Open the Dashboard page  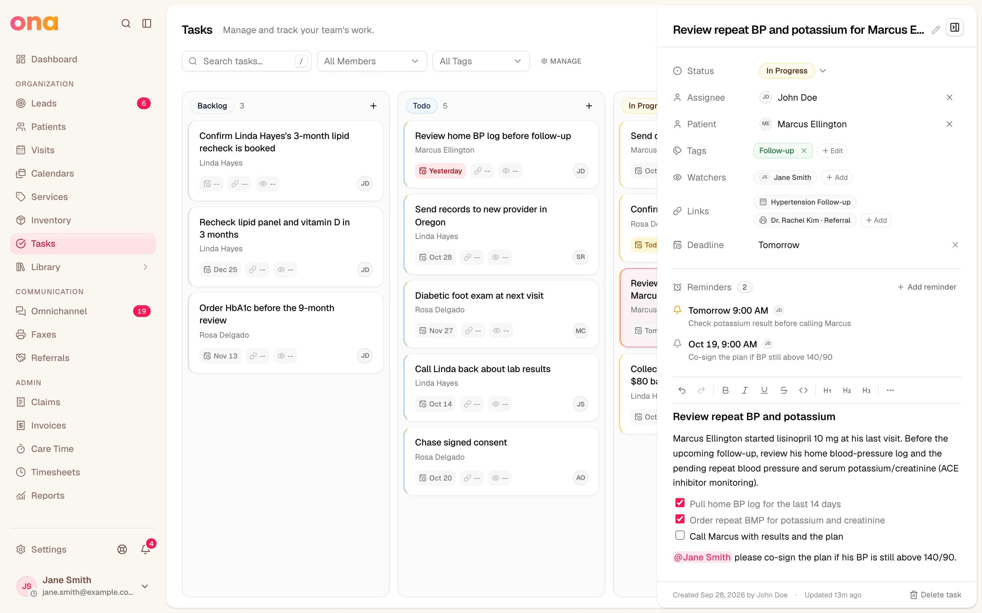tap(83, 59)
